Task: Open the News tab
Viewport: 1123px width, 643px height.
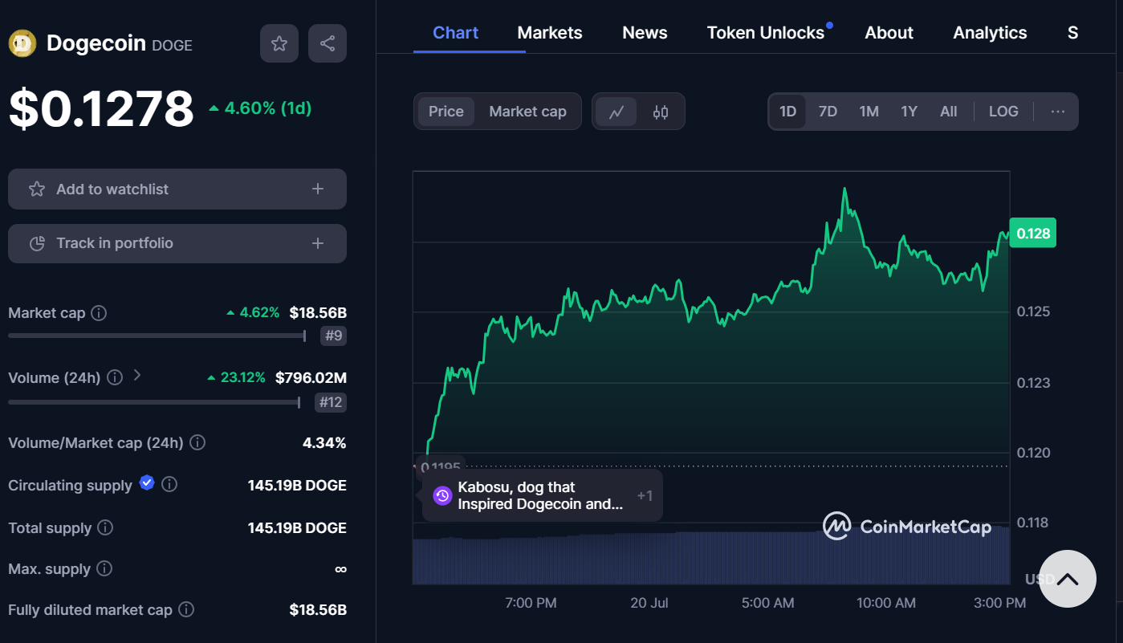Action: point(645,33)
